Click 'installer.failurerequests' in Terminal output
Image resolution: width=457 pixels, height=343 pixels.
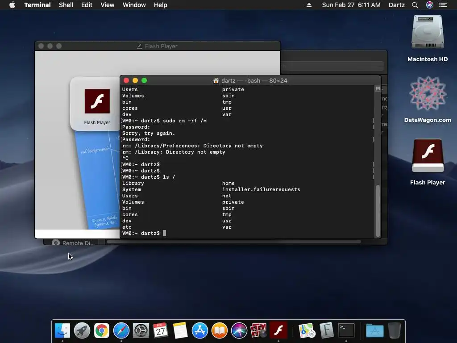coord(261,189)
